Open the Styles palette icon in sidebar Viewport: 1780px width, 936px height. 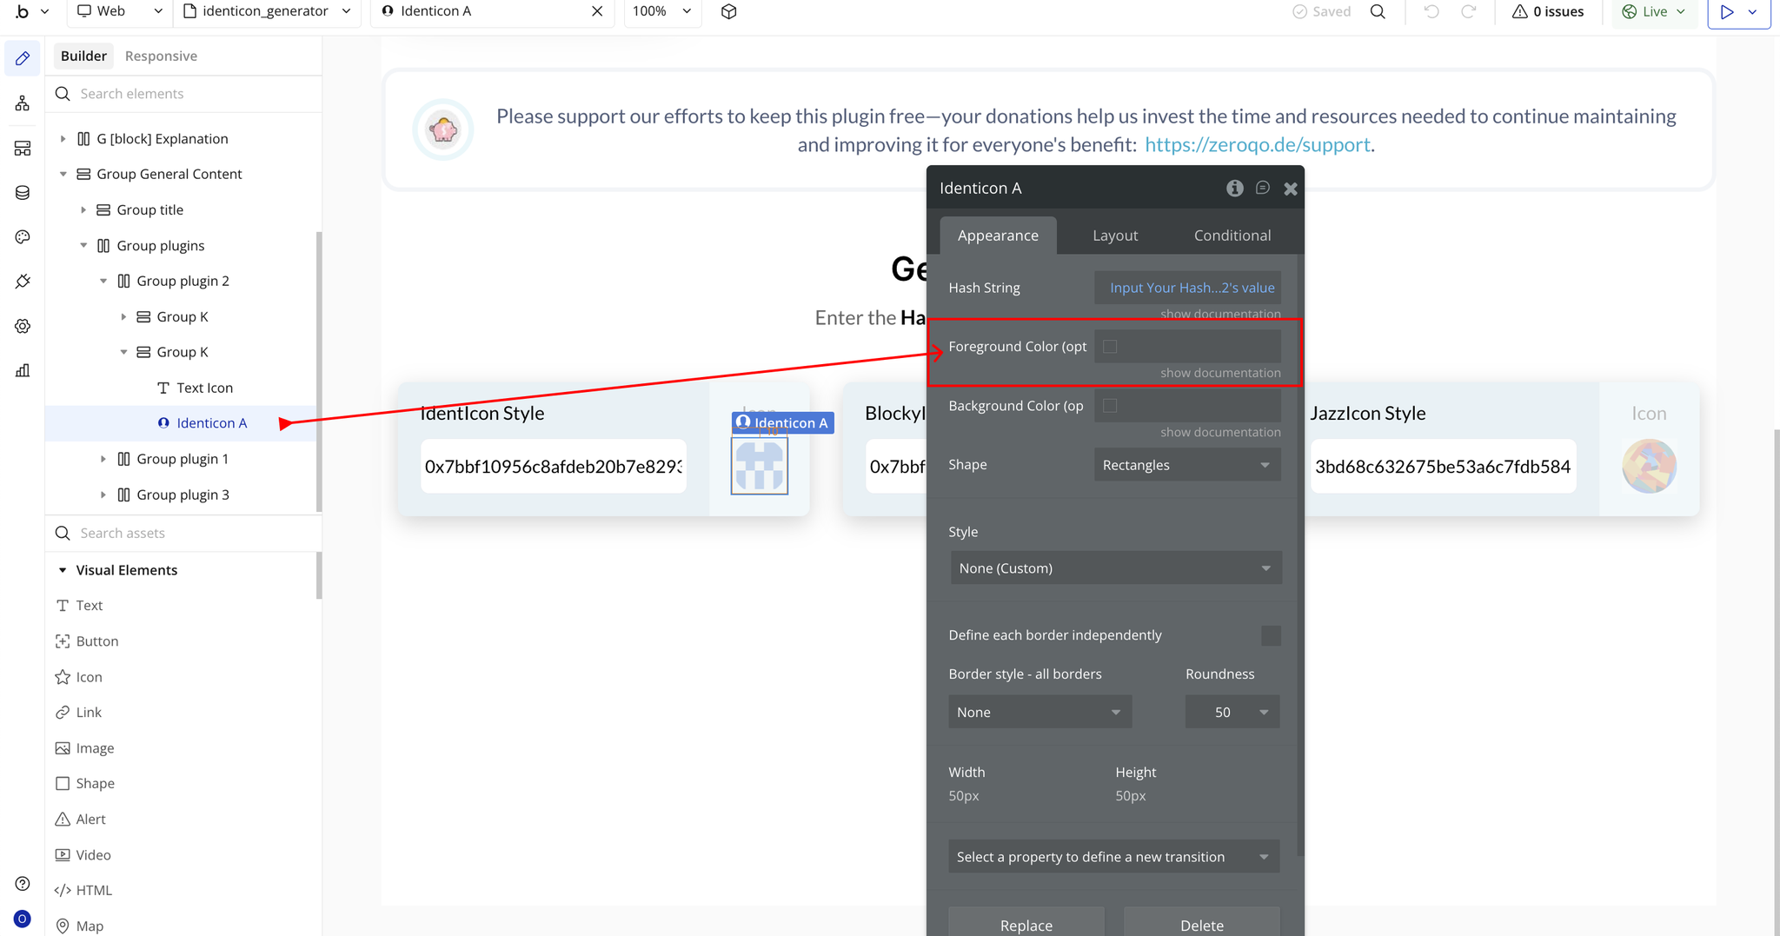click(23, 237)
